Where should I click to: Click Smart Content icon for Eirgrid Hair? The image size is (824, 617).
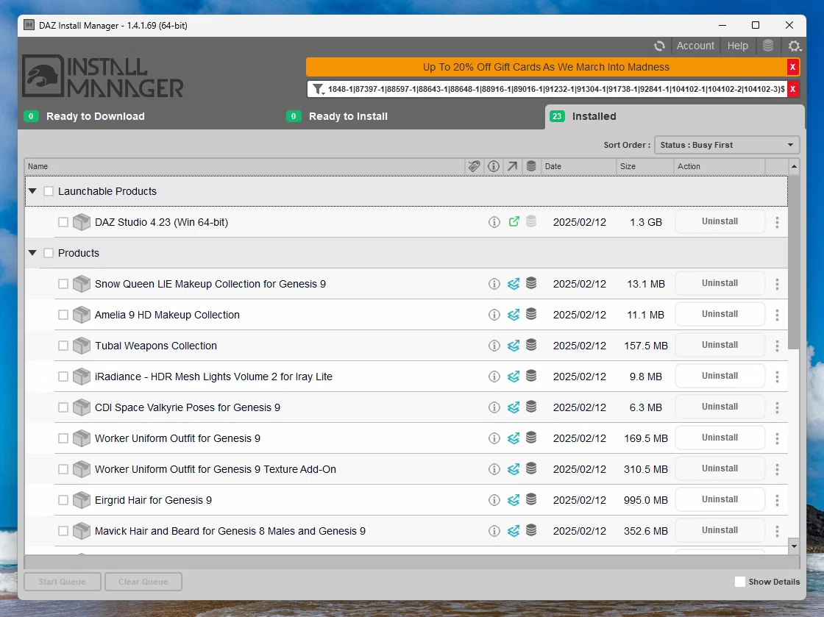514,500
